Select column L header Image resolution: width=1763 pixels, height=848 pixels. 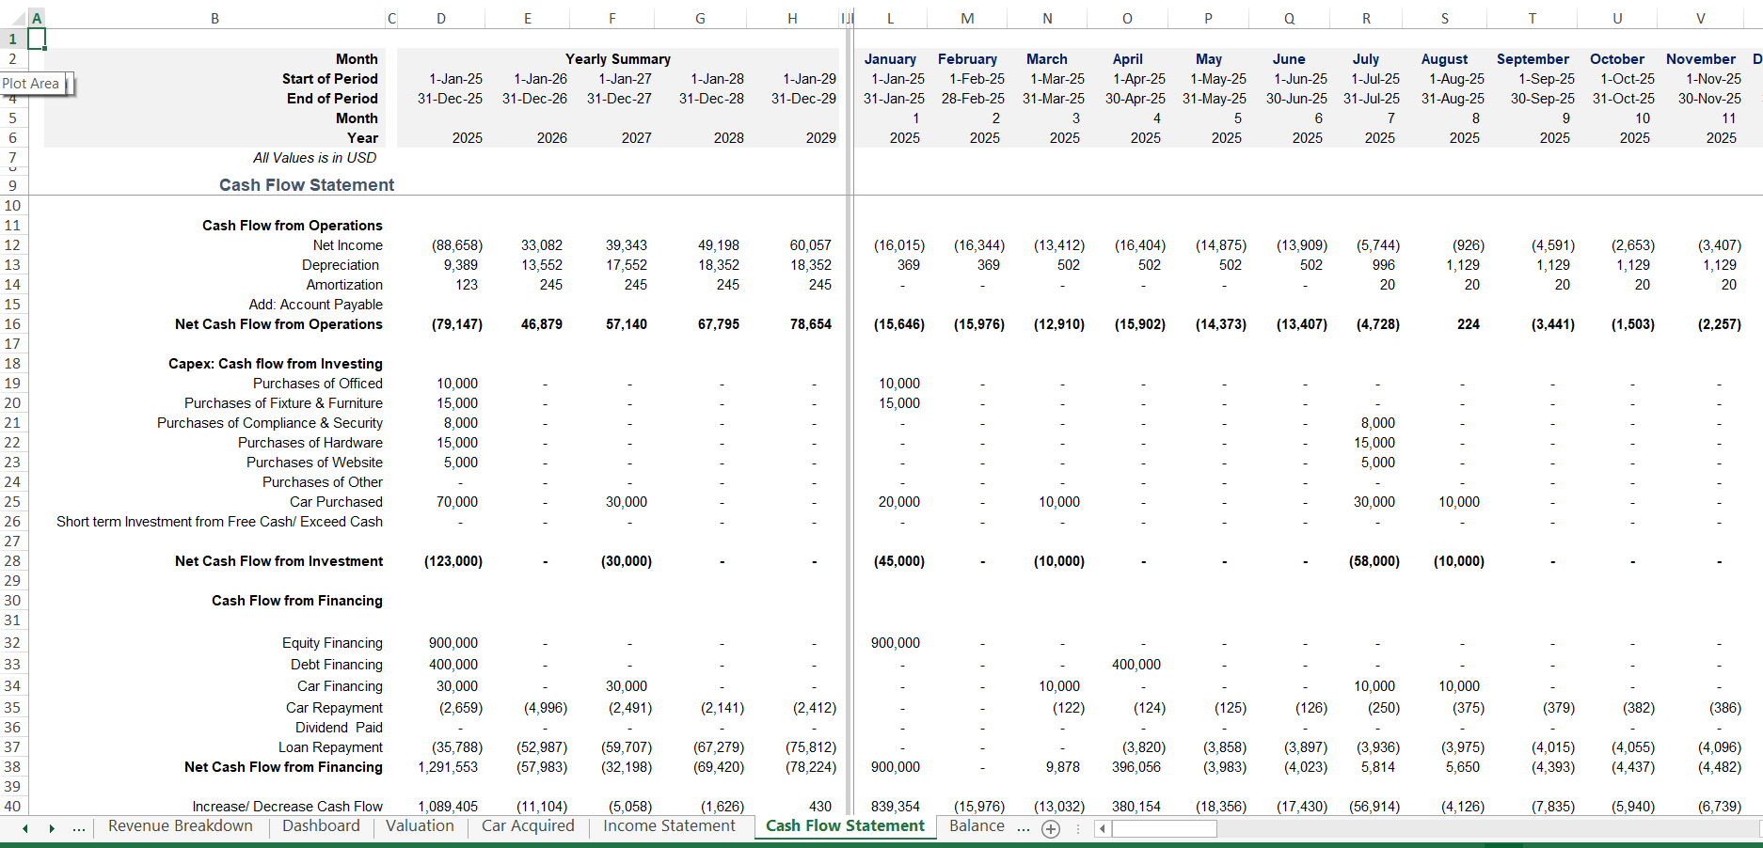point(890,18)
